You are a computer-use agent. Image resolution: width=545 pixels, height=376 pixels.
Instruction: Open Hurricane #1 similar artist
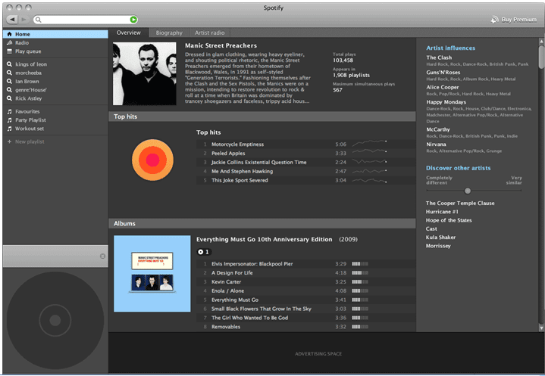[442, 212]
